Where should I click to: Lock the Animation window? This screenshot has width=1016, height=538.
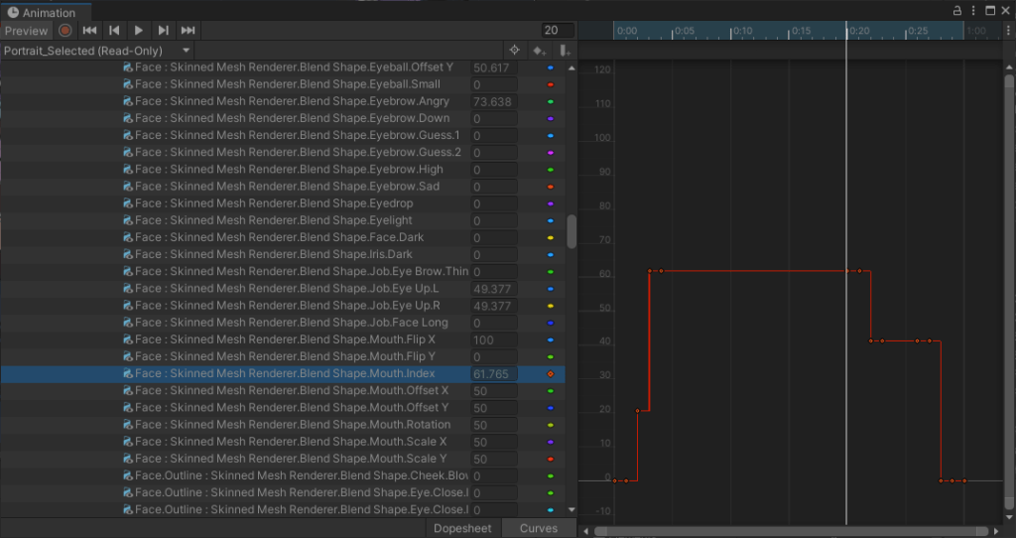[957, 10]
